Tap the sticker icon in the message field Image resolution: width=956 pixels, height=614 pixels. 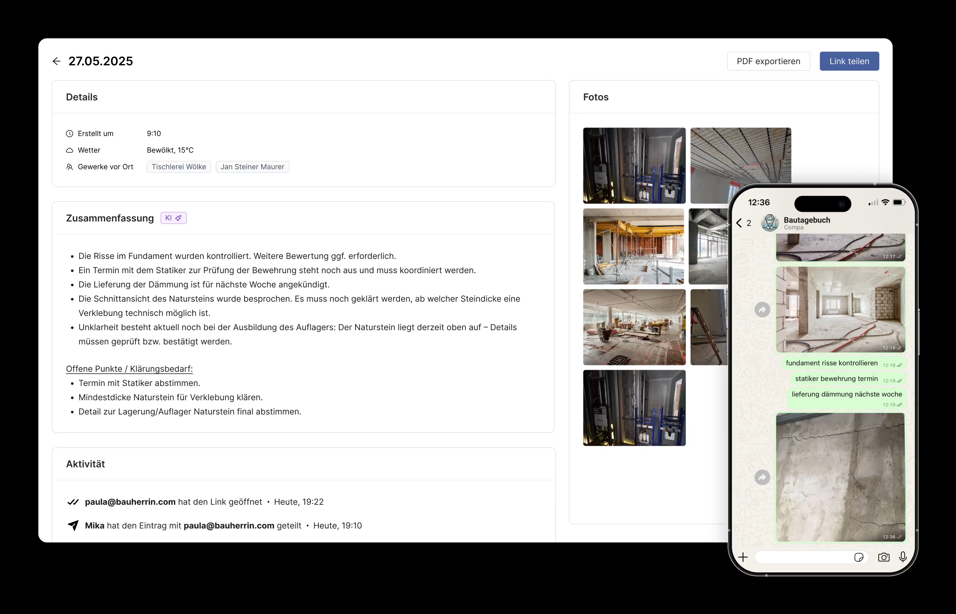(858, 557)
